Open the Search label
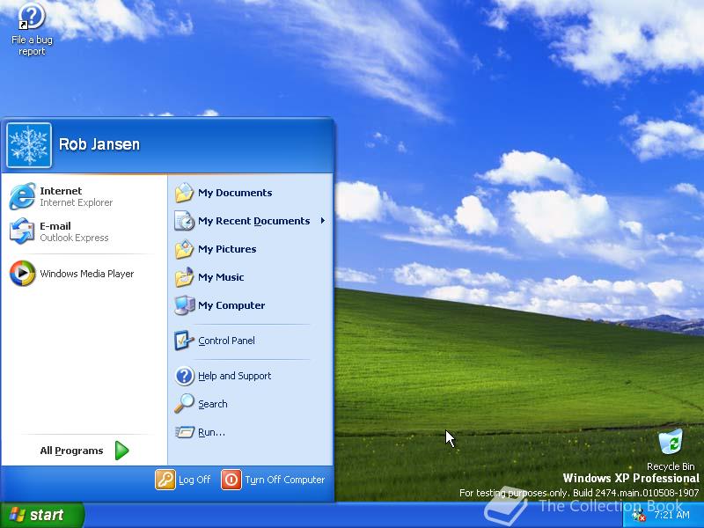This screenshot has height=528, width=704. click(x=212, y=404)
